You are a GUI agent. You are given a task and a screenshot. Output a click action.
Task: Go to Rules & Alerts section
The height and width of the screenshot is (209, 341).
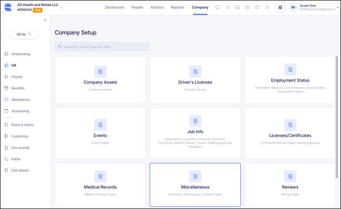coord(22,125)
